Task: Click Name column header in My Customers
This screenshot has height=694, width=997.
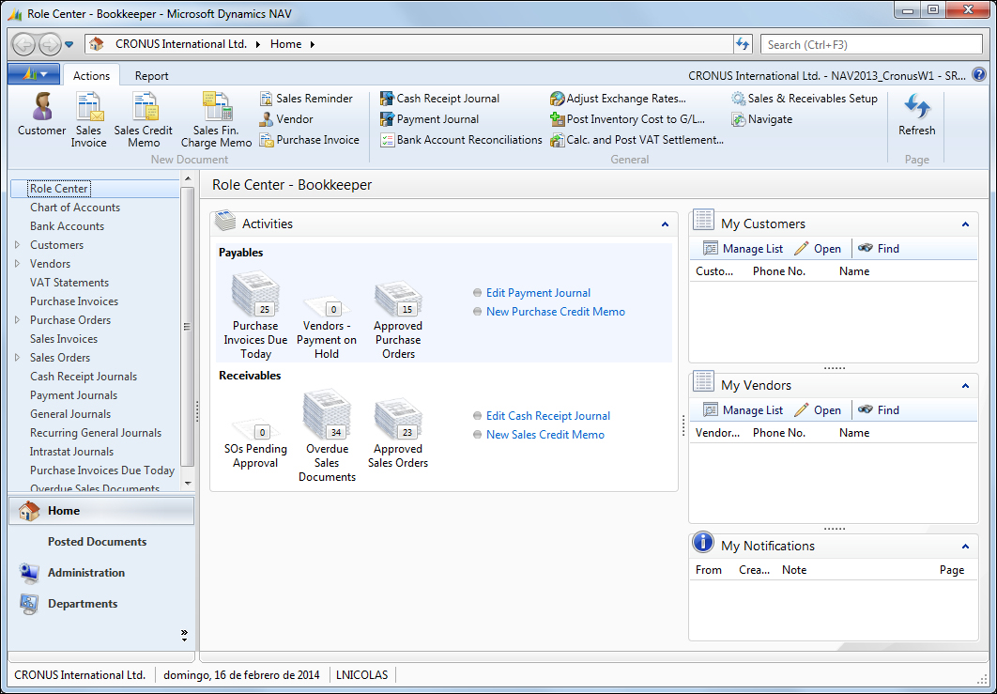Action: point(854,271)
